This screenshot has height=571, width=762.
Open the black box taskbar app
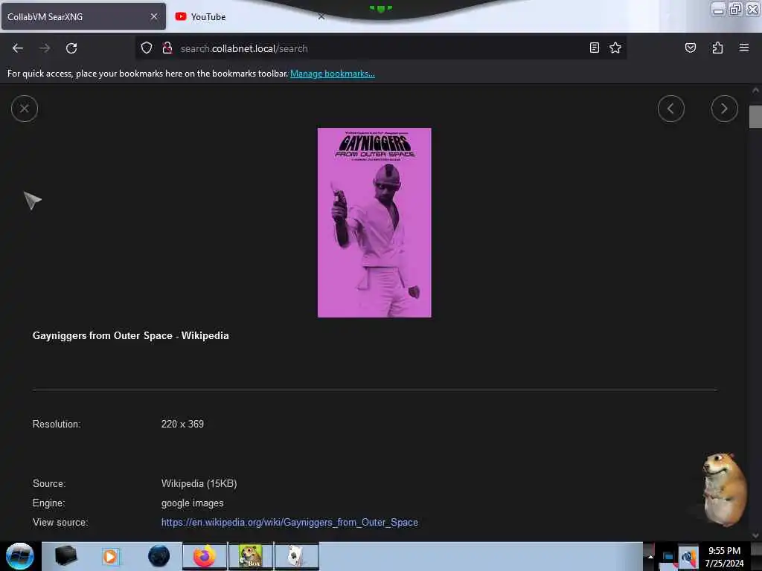click(x=65, y=556)
